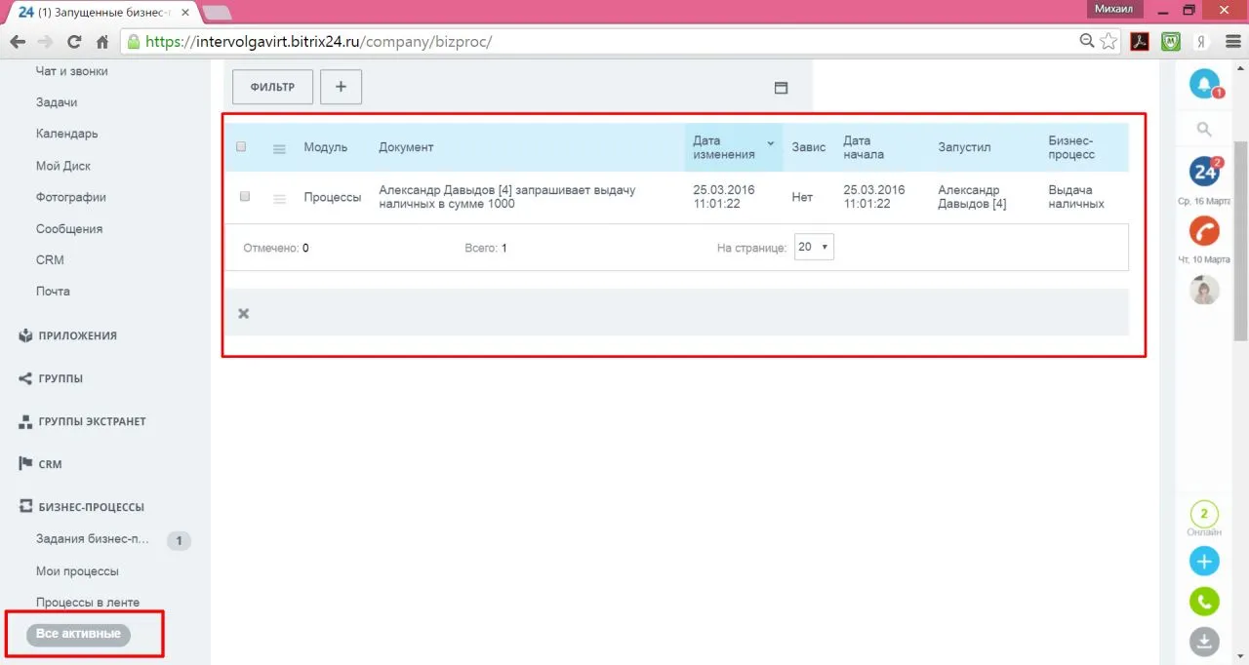
Task: Click the page vertical scrollbar thumb
Action: click(1241, 240)
